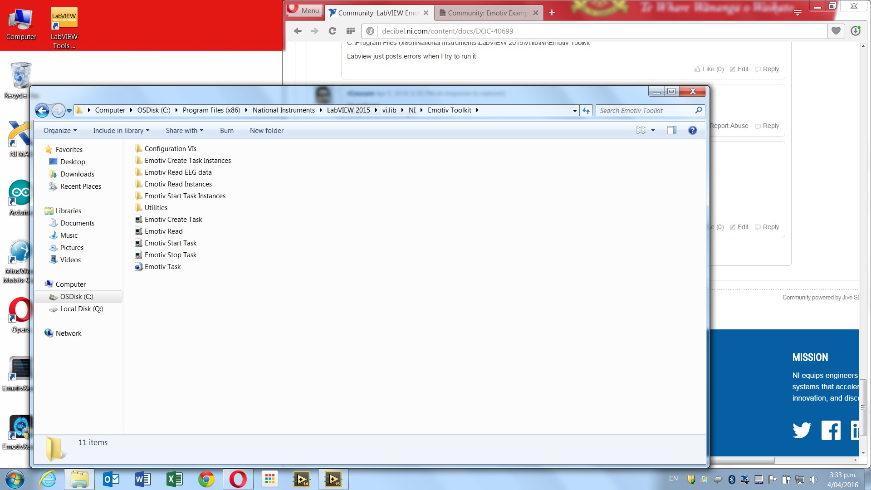This screenshot has height=490, width=871.
Task: Click the Reply link on the first comment
Action: coord(767,69)
